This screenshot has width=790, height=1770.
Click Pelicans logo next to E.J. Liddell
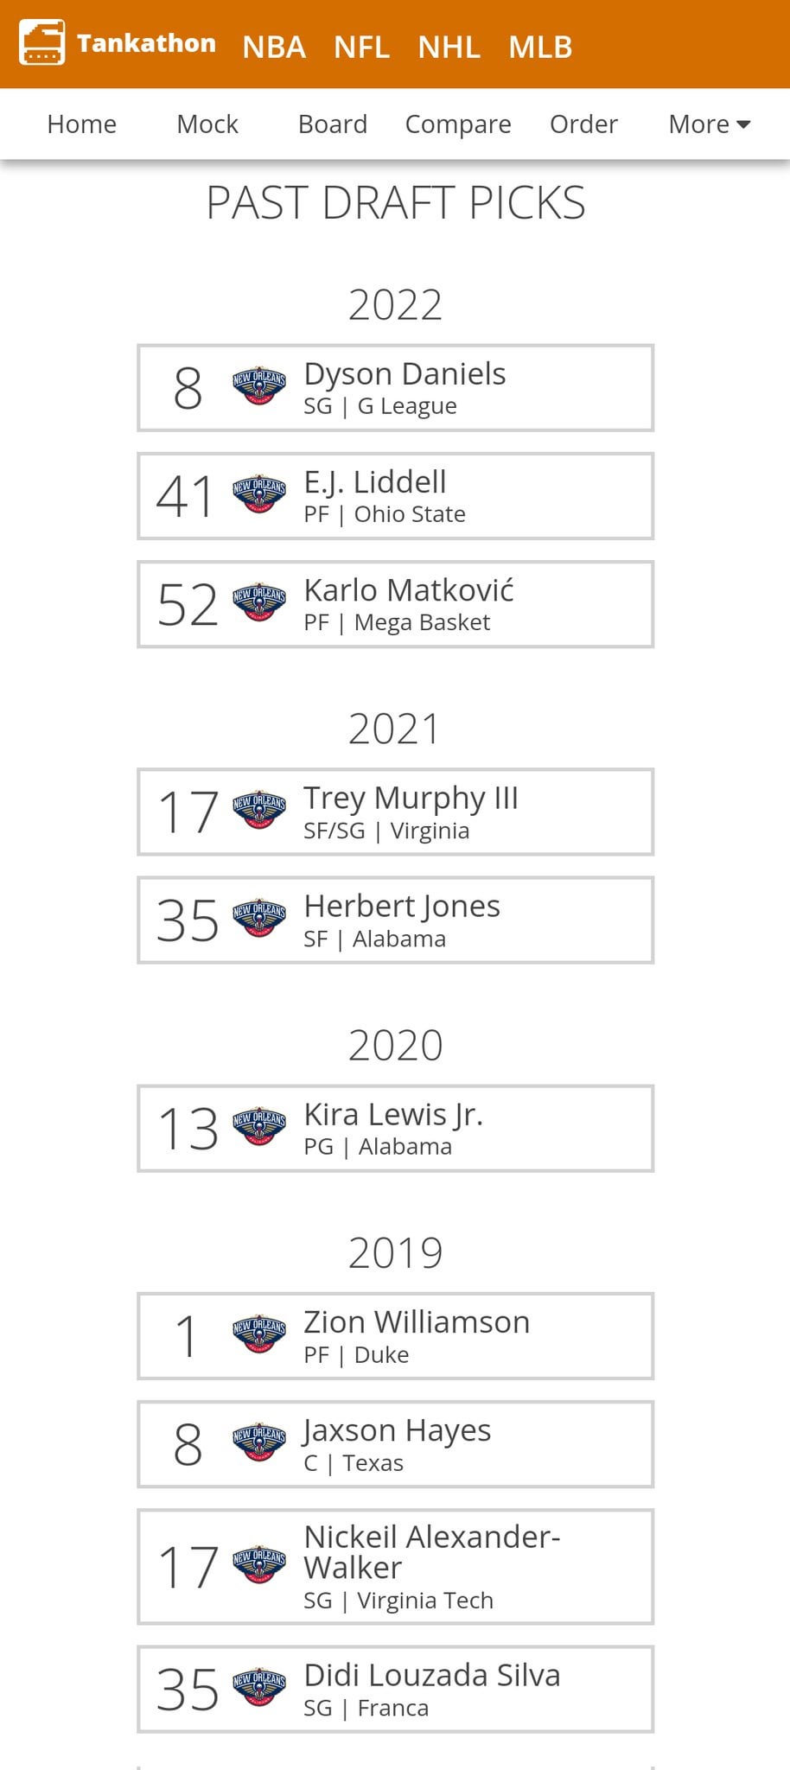click(258, 495)
